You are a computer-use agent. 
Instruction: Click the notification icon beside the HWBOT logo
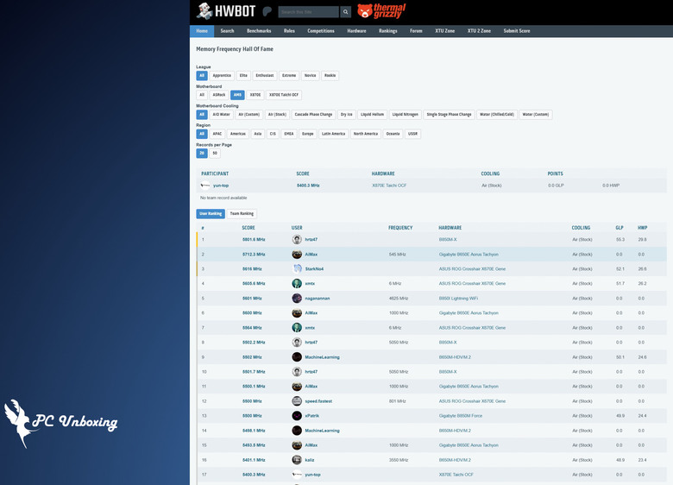[267, 11]
